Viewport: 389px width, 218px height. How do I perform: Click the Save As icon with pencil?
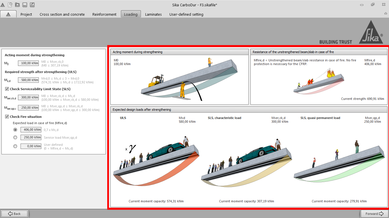(32, 5)
